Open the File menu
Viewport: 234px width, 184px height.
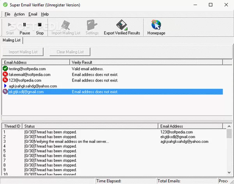point(7,14)
